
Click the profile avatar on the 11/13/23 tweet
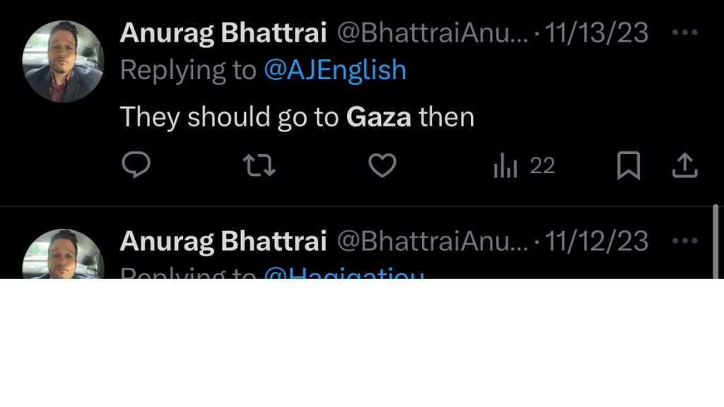(64, 61)
